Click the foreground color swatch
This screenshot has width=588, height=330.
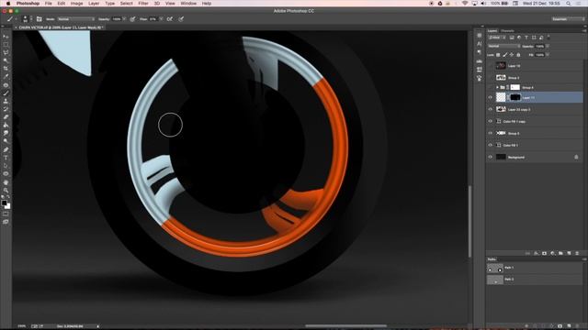4,203
